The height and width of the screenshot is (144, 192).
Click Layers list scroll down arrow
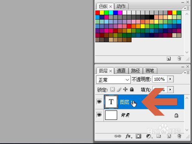[x=187, y=130]
